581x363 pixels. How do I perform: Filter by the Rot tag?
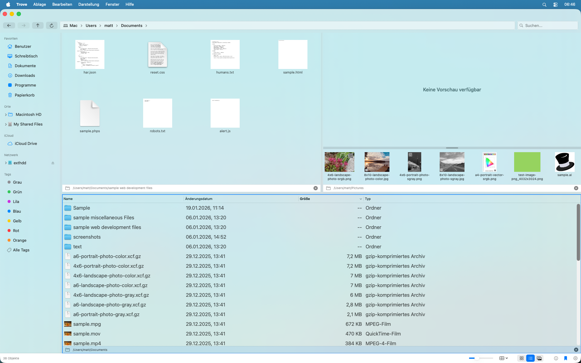click(16, 231)
